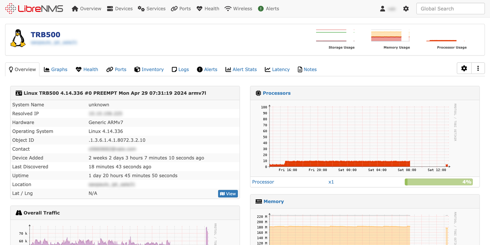
Task: Open the Overview home menu
Action: [86, 9]
